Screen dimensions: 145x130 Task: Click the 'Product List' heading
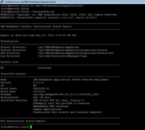point(9,62)
